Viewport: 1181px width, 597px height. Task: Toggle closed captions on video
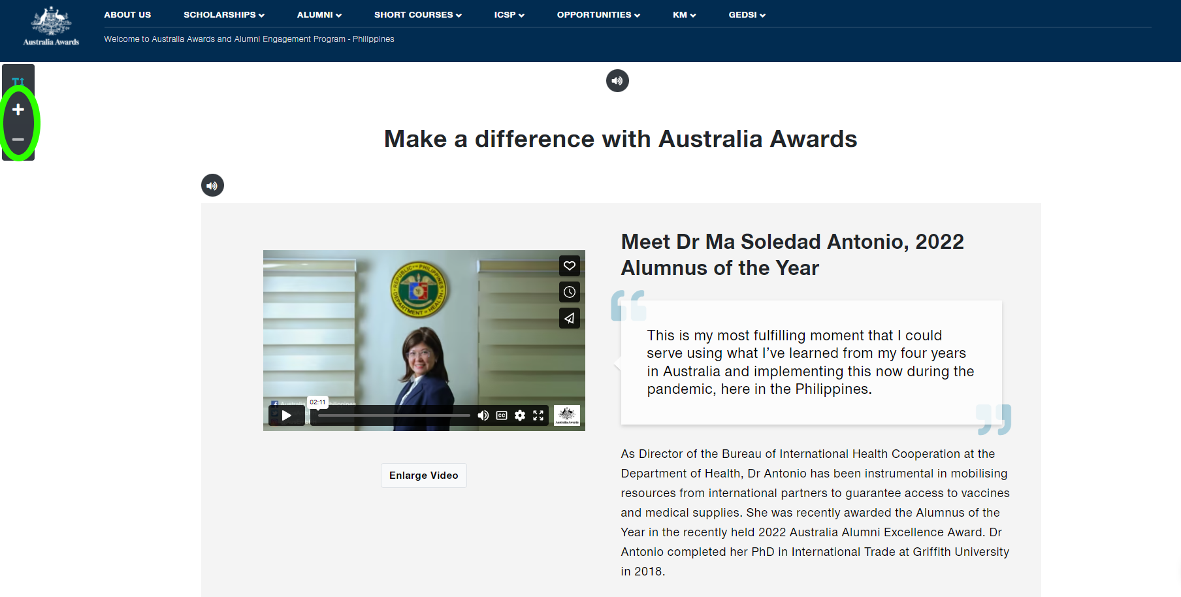point(502,415)
